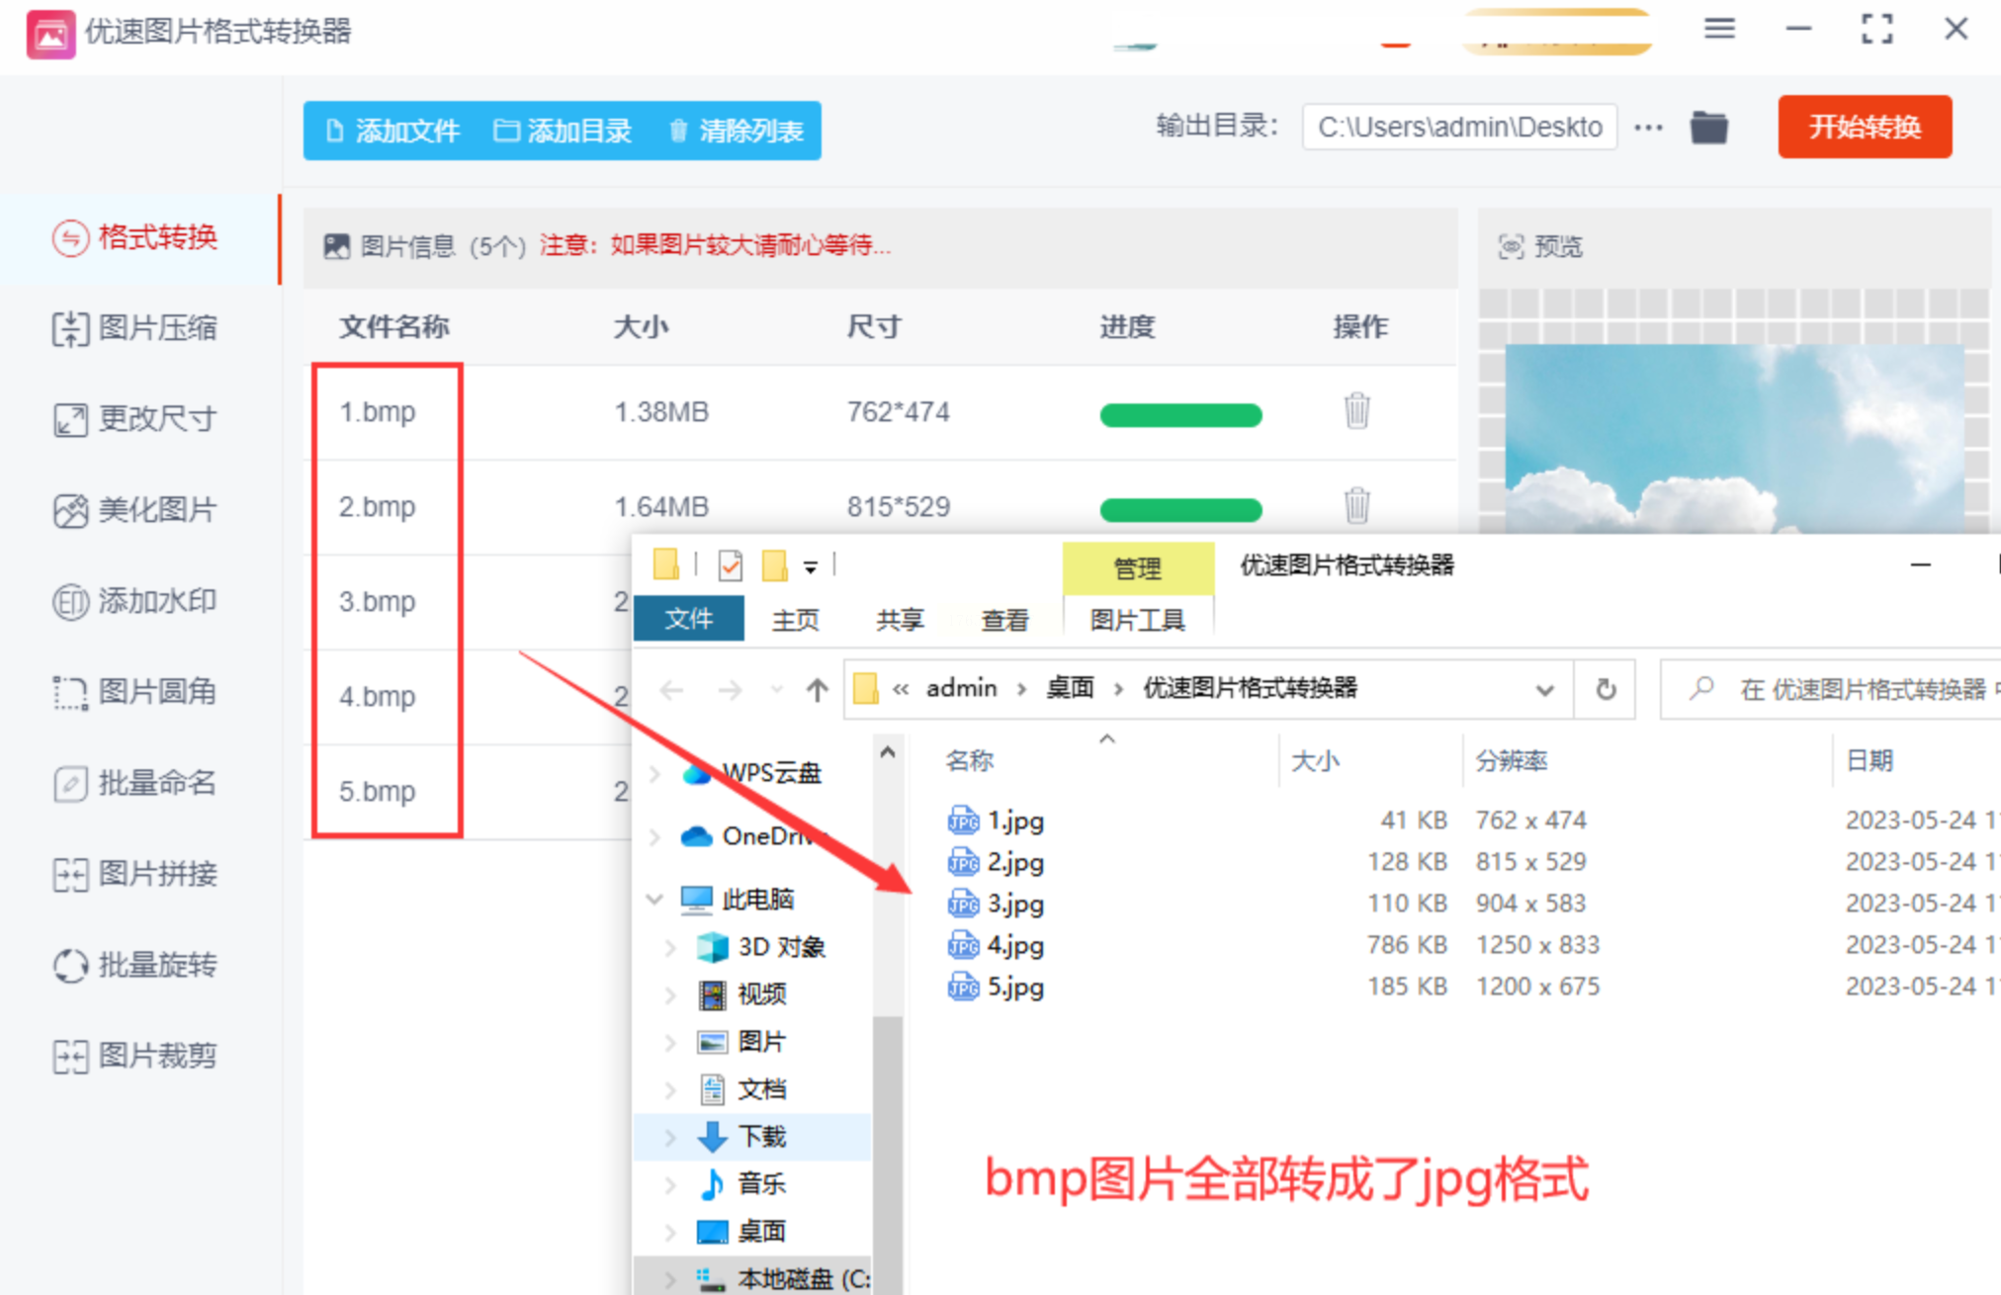This screenshot has width=2001, height=1295.
Task: Click the explorer refresh icon
Action: (1606, 689)
